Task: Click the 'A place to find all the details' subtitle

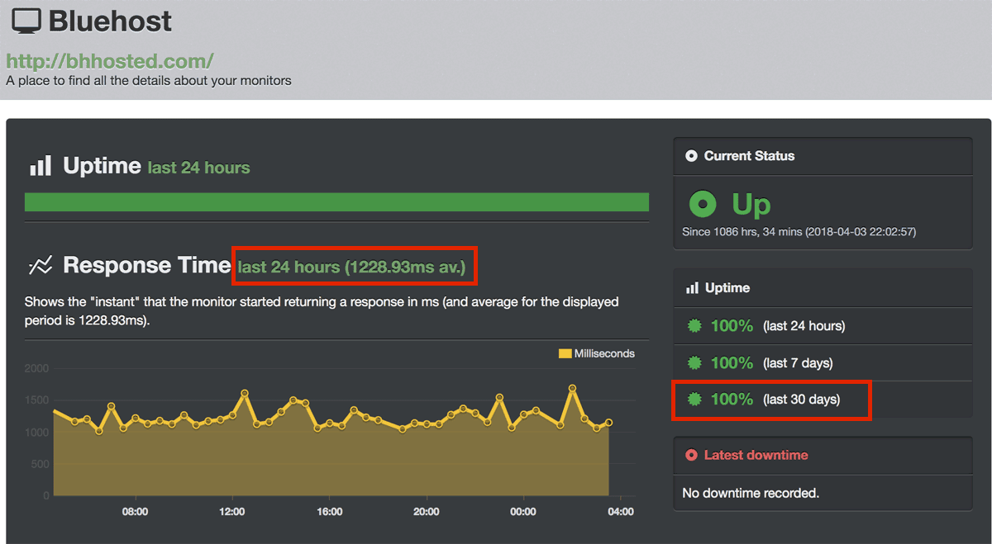Action: point(149,81)
